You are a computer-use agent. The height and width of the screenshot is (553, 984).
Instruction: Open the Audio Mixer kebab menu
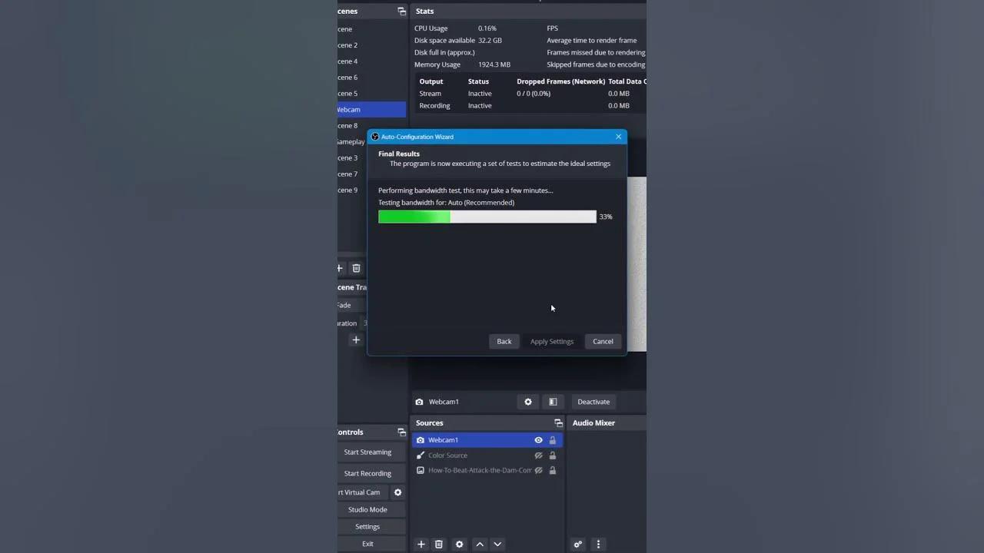click(598, 544)
